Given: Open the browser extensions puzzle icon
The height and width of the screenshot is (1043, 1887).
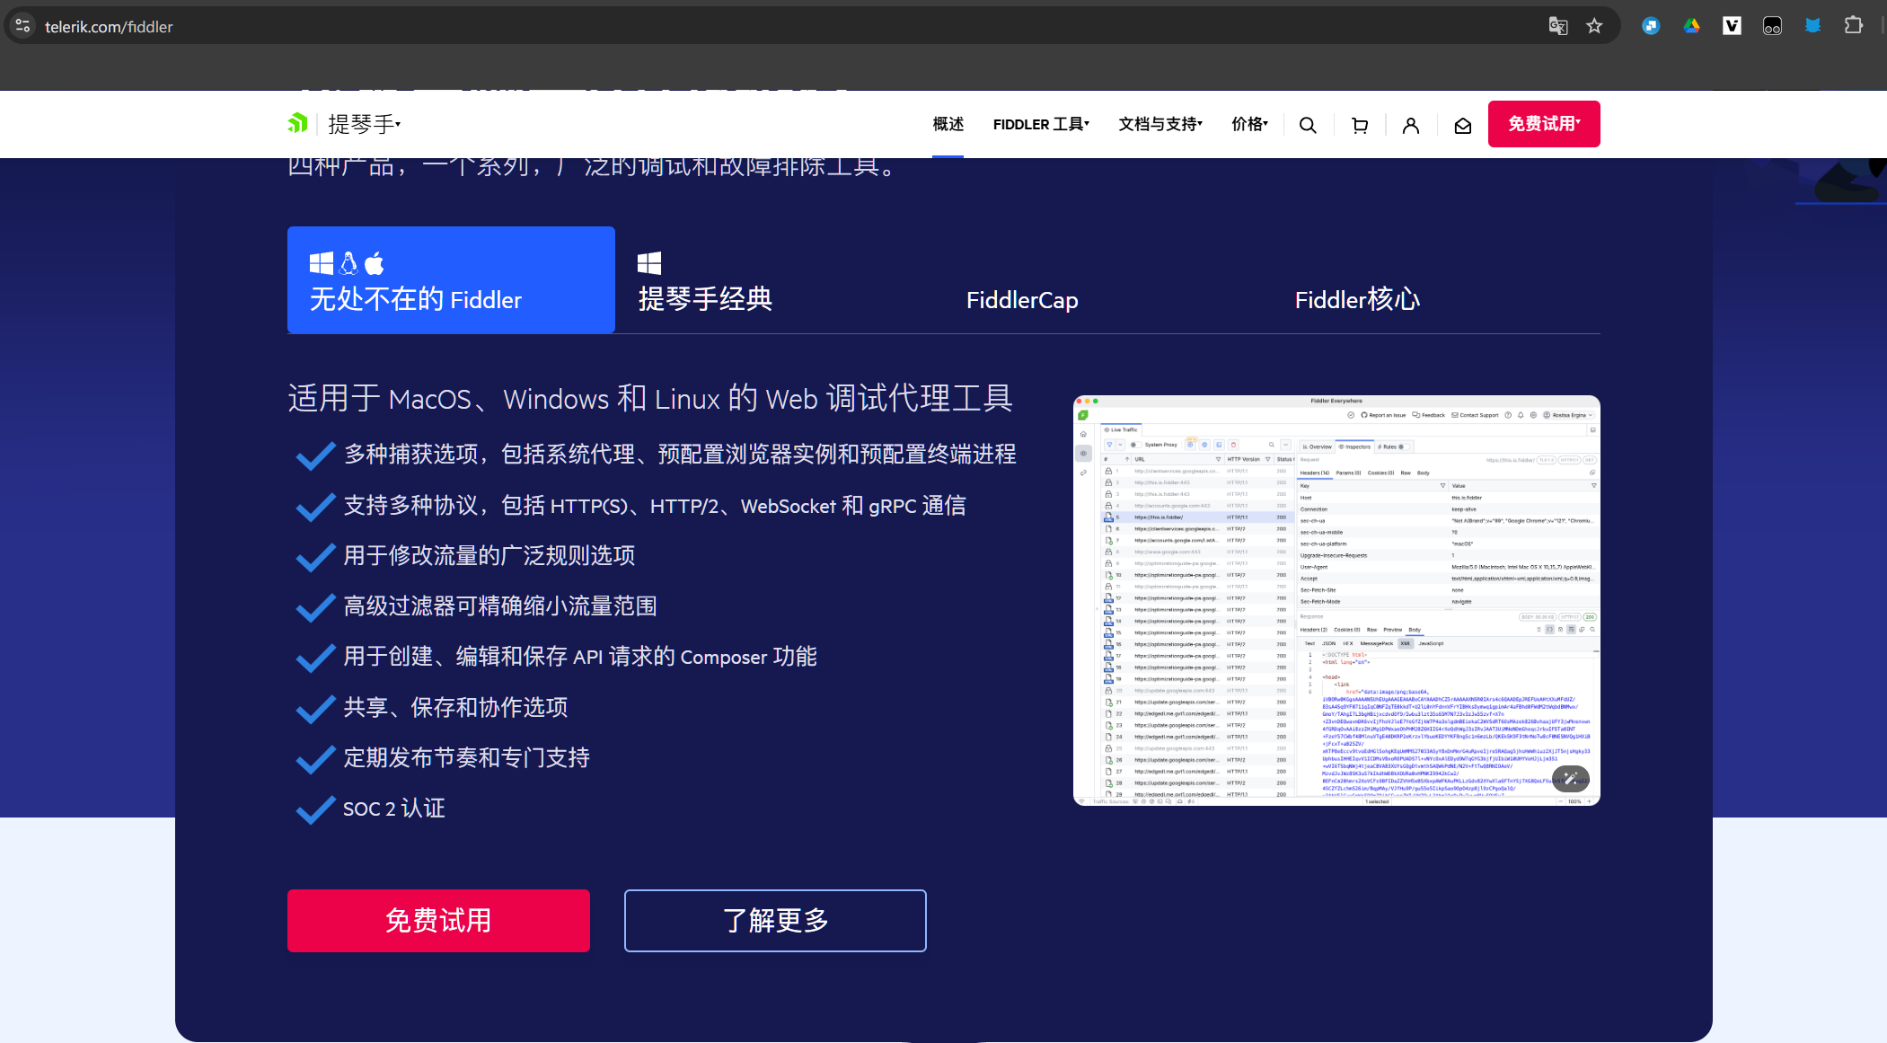Looking at the screenshot, I should 1853,26.
